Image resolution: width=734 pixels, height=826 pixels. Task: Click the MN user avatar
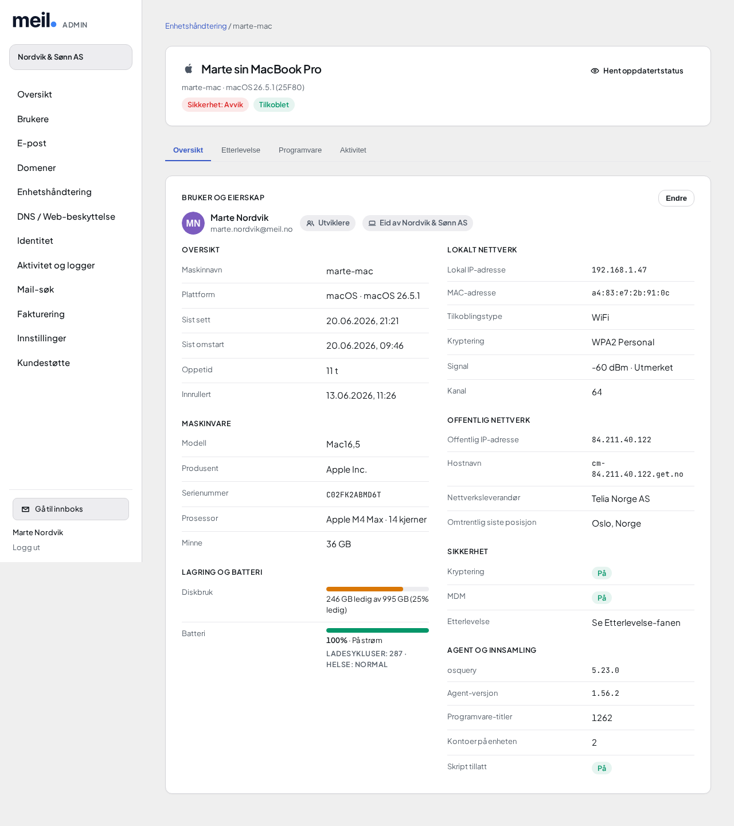coord(193,223)
